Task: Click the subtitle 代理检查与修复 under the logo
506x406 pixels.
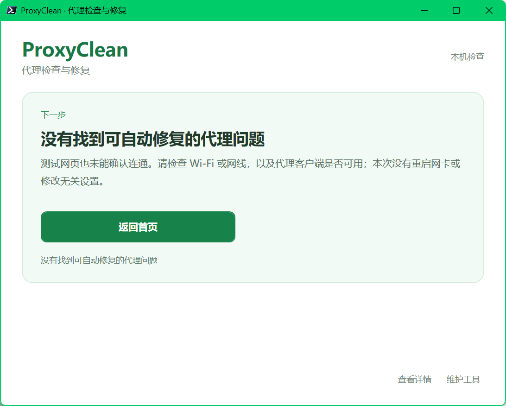Action: pyautogui.click(x=56, y=70)
